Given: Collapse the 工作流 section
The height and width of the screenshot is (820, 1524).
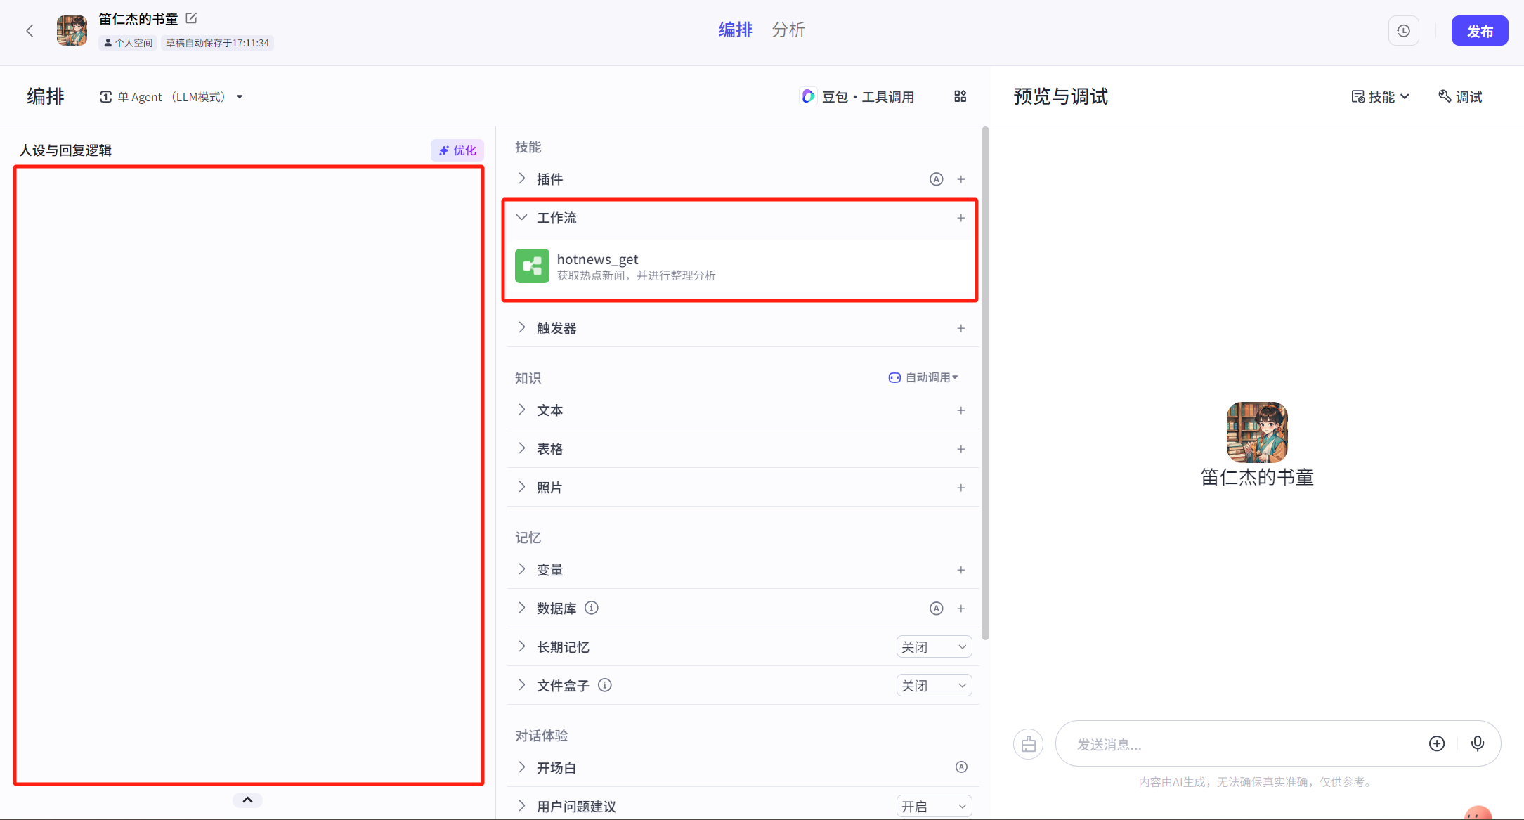Looking at the screenshot, I should click(521, 218).
